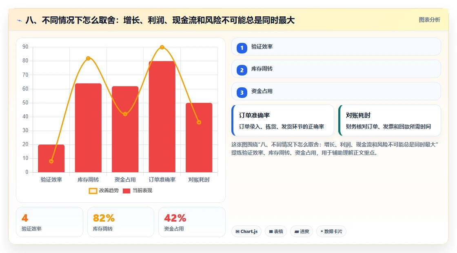Click the 42% 资金占用 stat card
The image size is (457, 253).
pyautogui.click(x=192, y=222)
